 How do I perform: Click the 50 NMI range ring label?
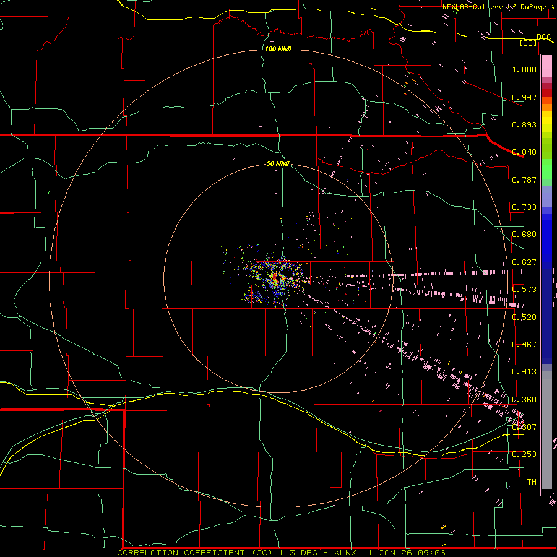pyautogui.click(x=278, y=163)
